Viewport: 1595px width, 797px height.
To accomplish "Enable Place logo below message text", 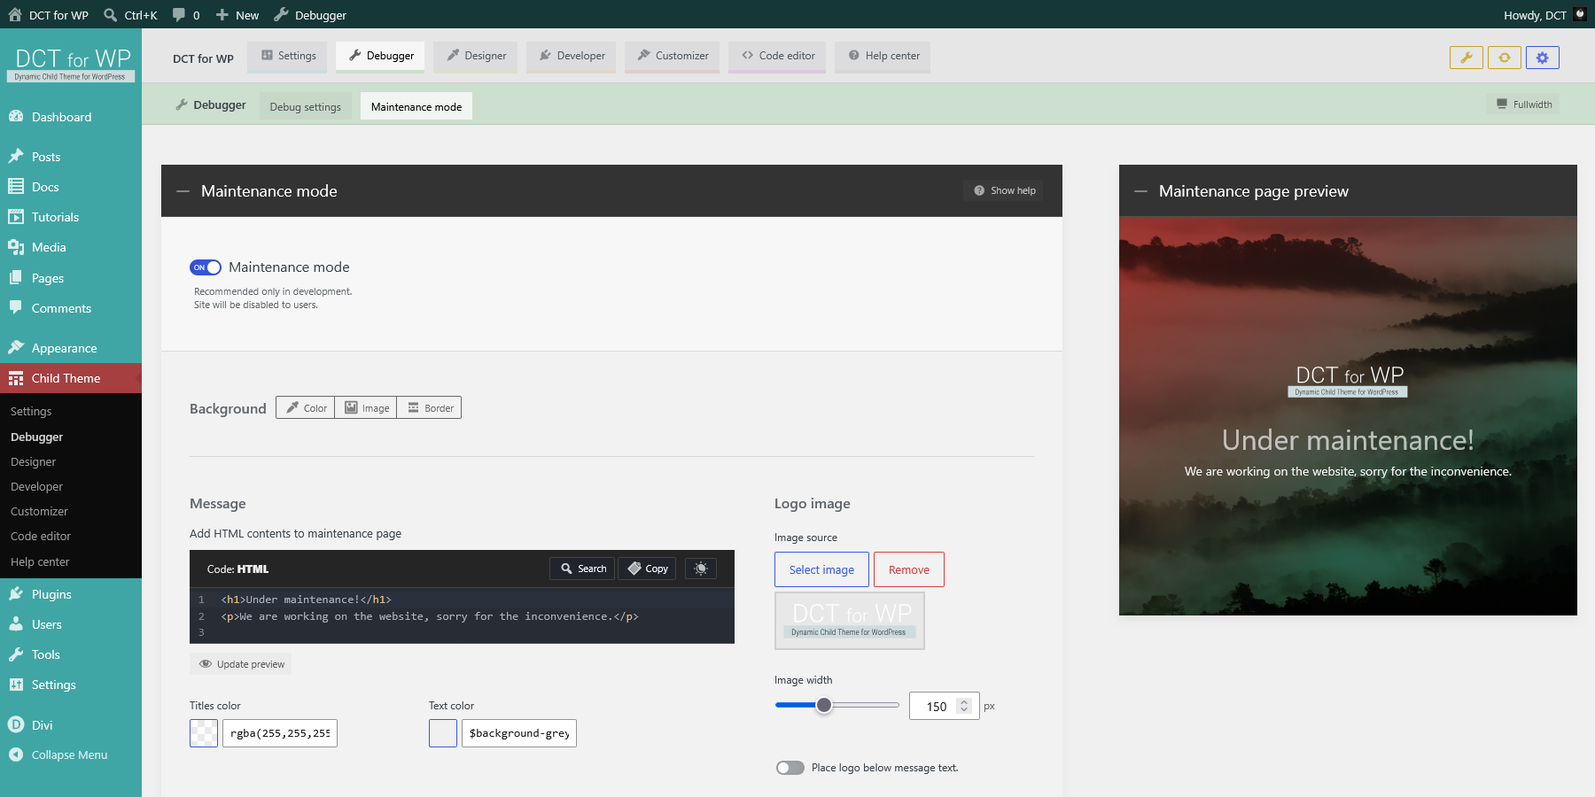I will pyautogui.click(x=790, y=768).
